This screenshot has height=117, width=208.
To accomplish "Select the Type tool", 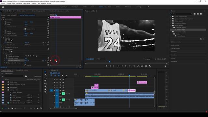I will [45, 92].
